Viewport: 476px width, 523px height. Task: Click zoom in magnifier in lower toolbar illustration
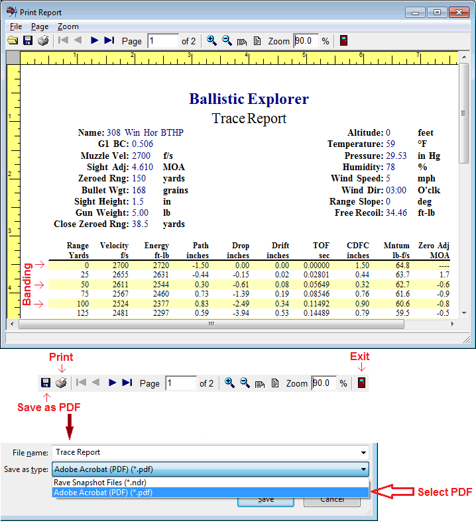[x=229, y=383]
